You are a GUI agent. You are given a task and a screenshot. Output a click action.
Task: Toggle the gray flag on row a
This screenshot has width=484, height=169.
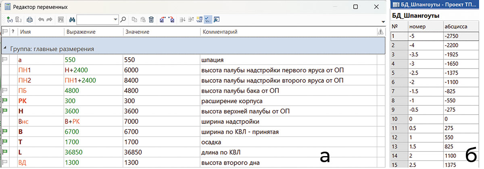point(5,59)
